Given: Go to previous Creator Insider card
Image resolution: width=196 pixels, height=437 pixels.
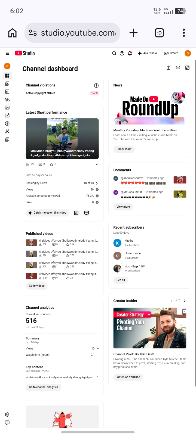Looking at the screenshot, I should [x=171, y=301].
